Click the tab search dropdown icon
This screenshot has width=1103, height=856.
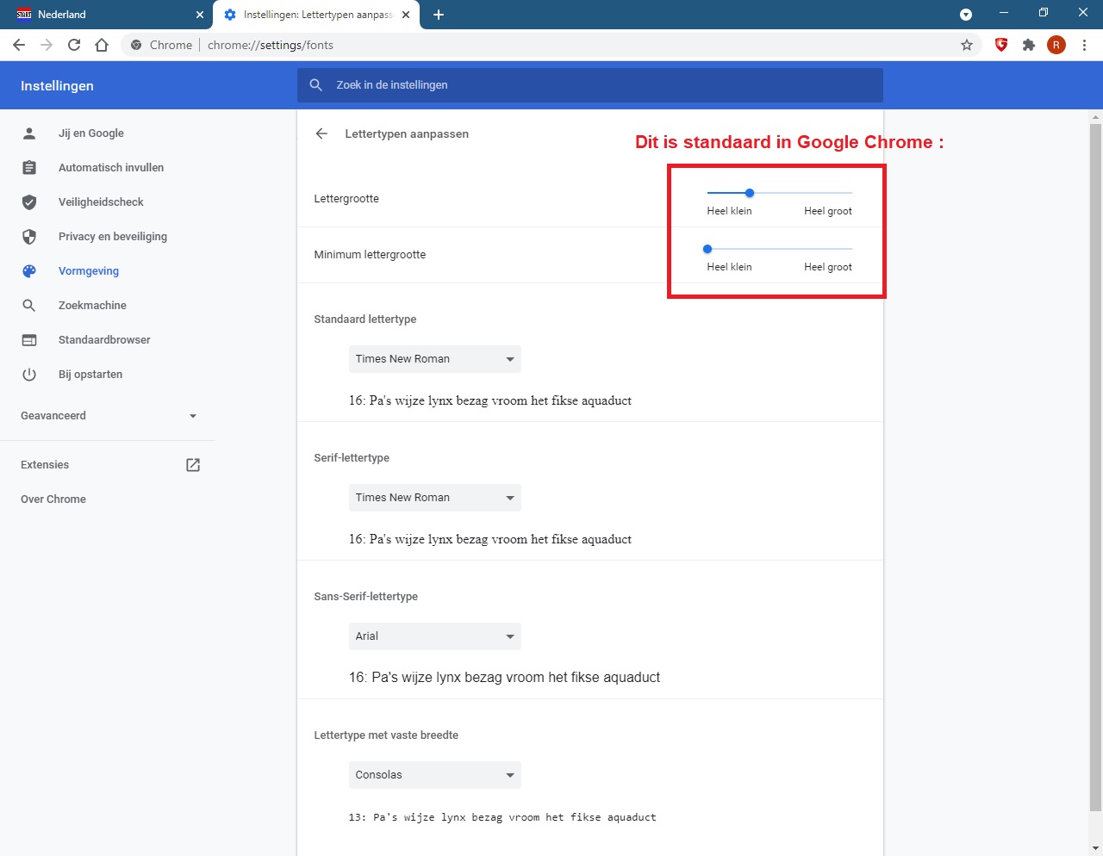click(x=966, y=15)
